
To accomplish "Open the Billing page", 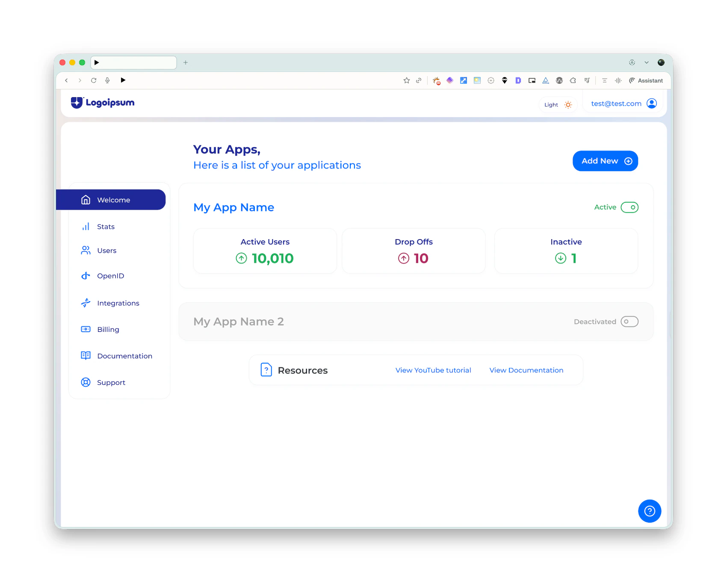I will [x=100, y=329].
